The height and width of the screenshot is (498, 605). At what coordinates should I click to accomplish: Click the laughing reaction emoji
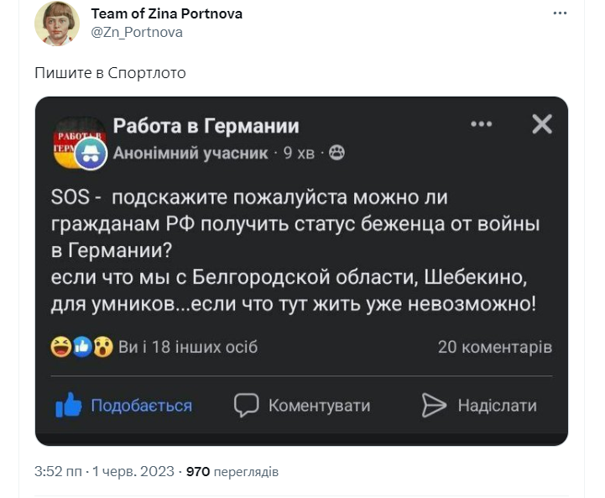61,347
